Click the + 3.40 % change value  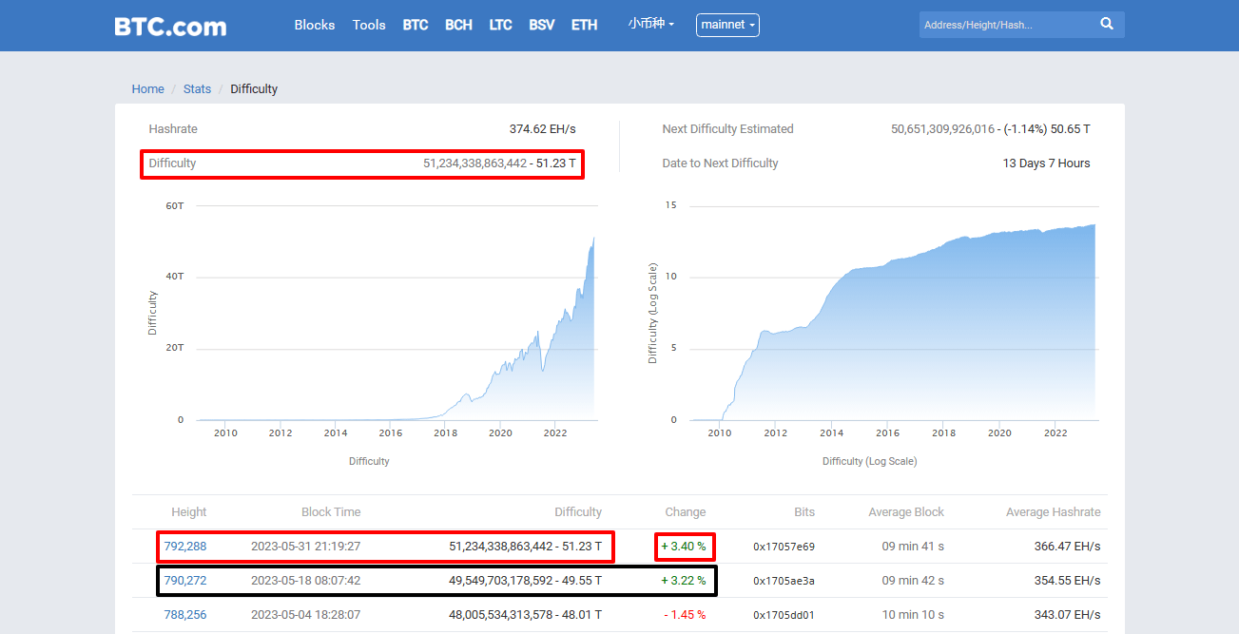tap(684, 547)
